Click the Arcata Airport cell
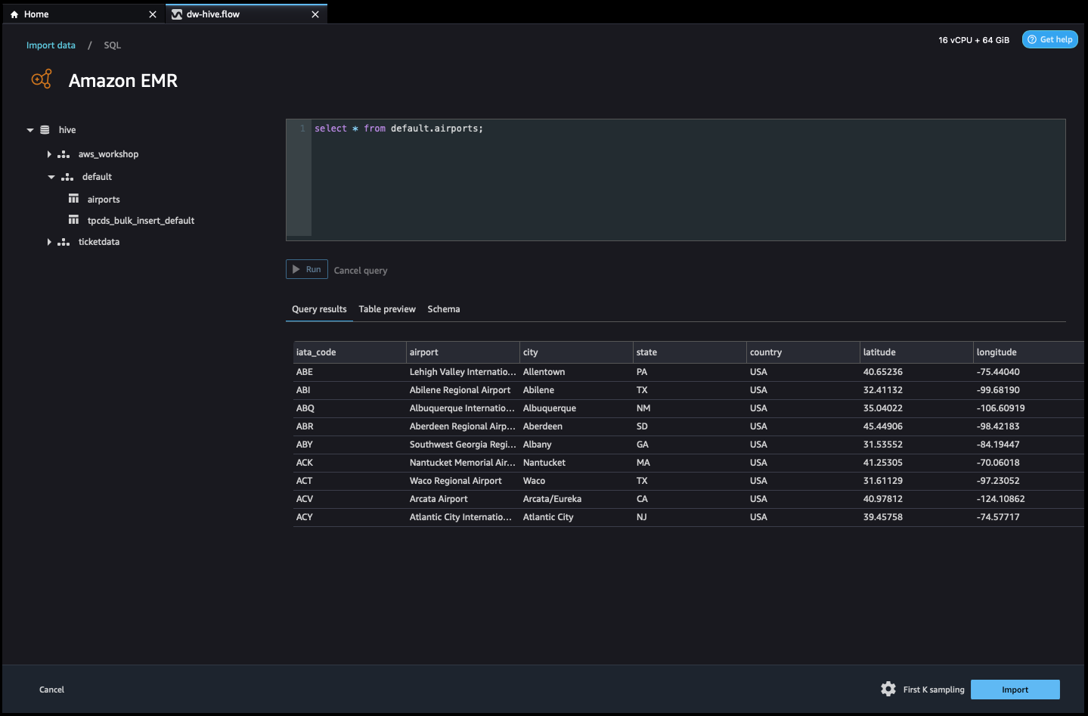1088x716 pixels. 463,499
